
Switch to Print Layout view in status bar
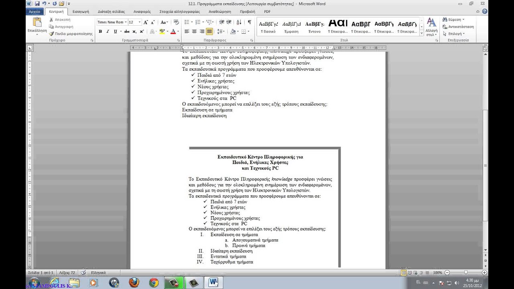[x=404, y=273]
